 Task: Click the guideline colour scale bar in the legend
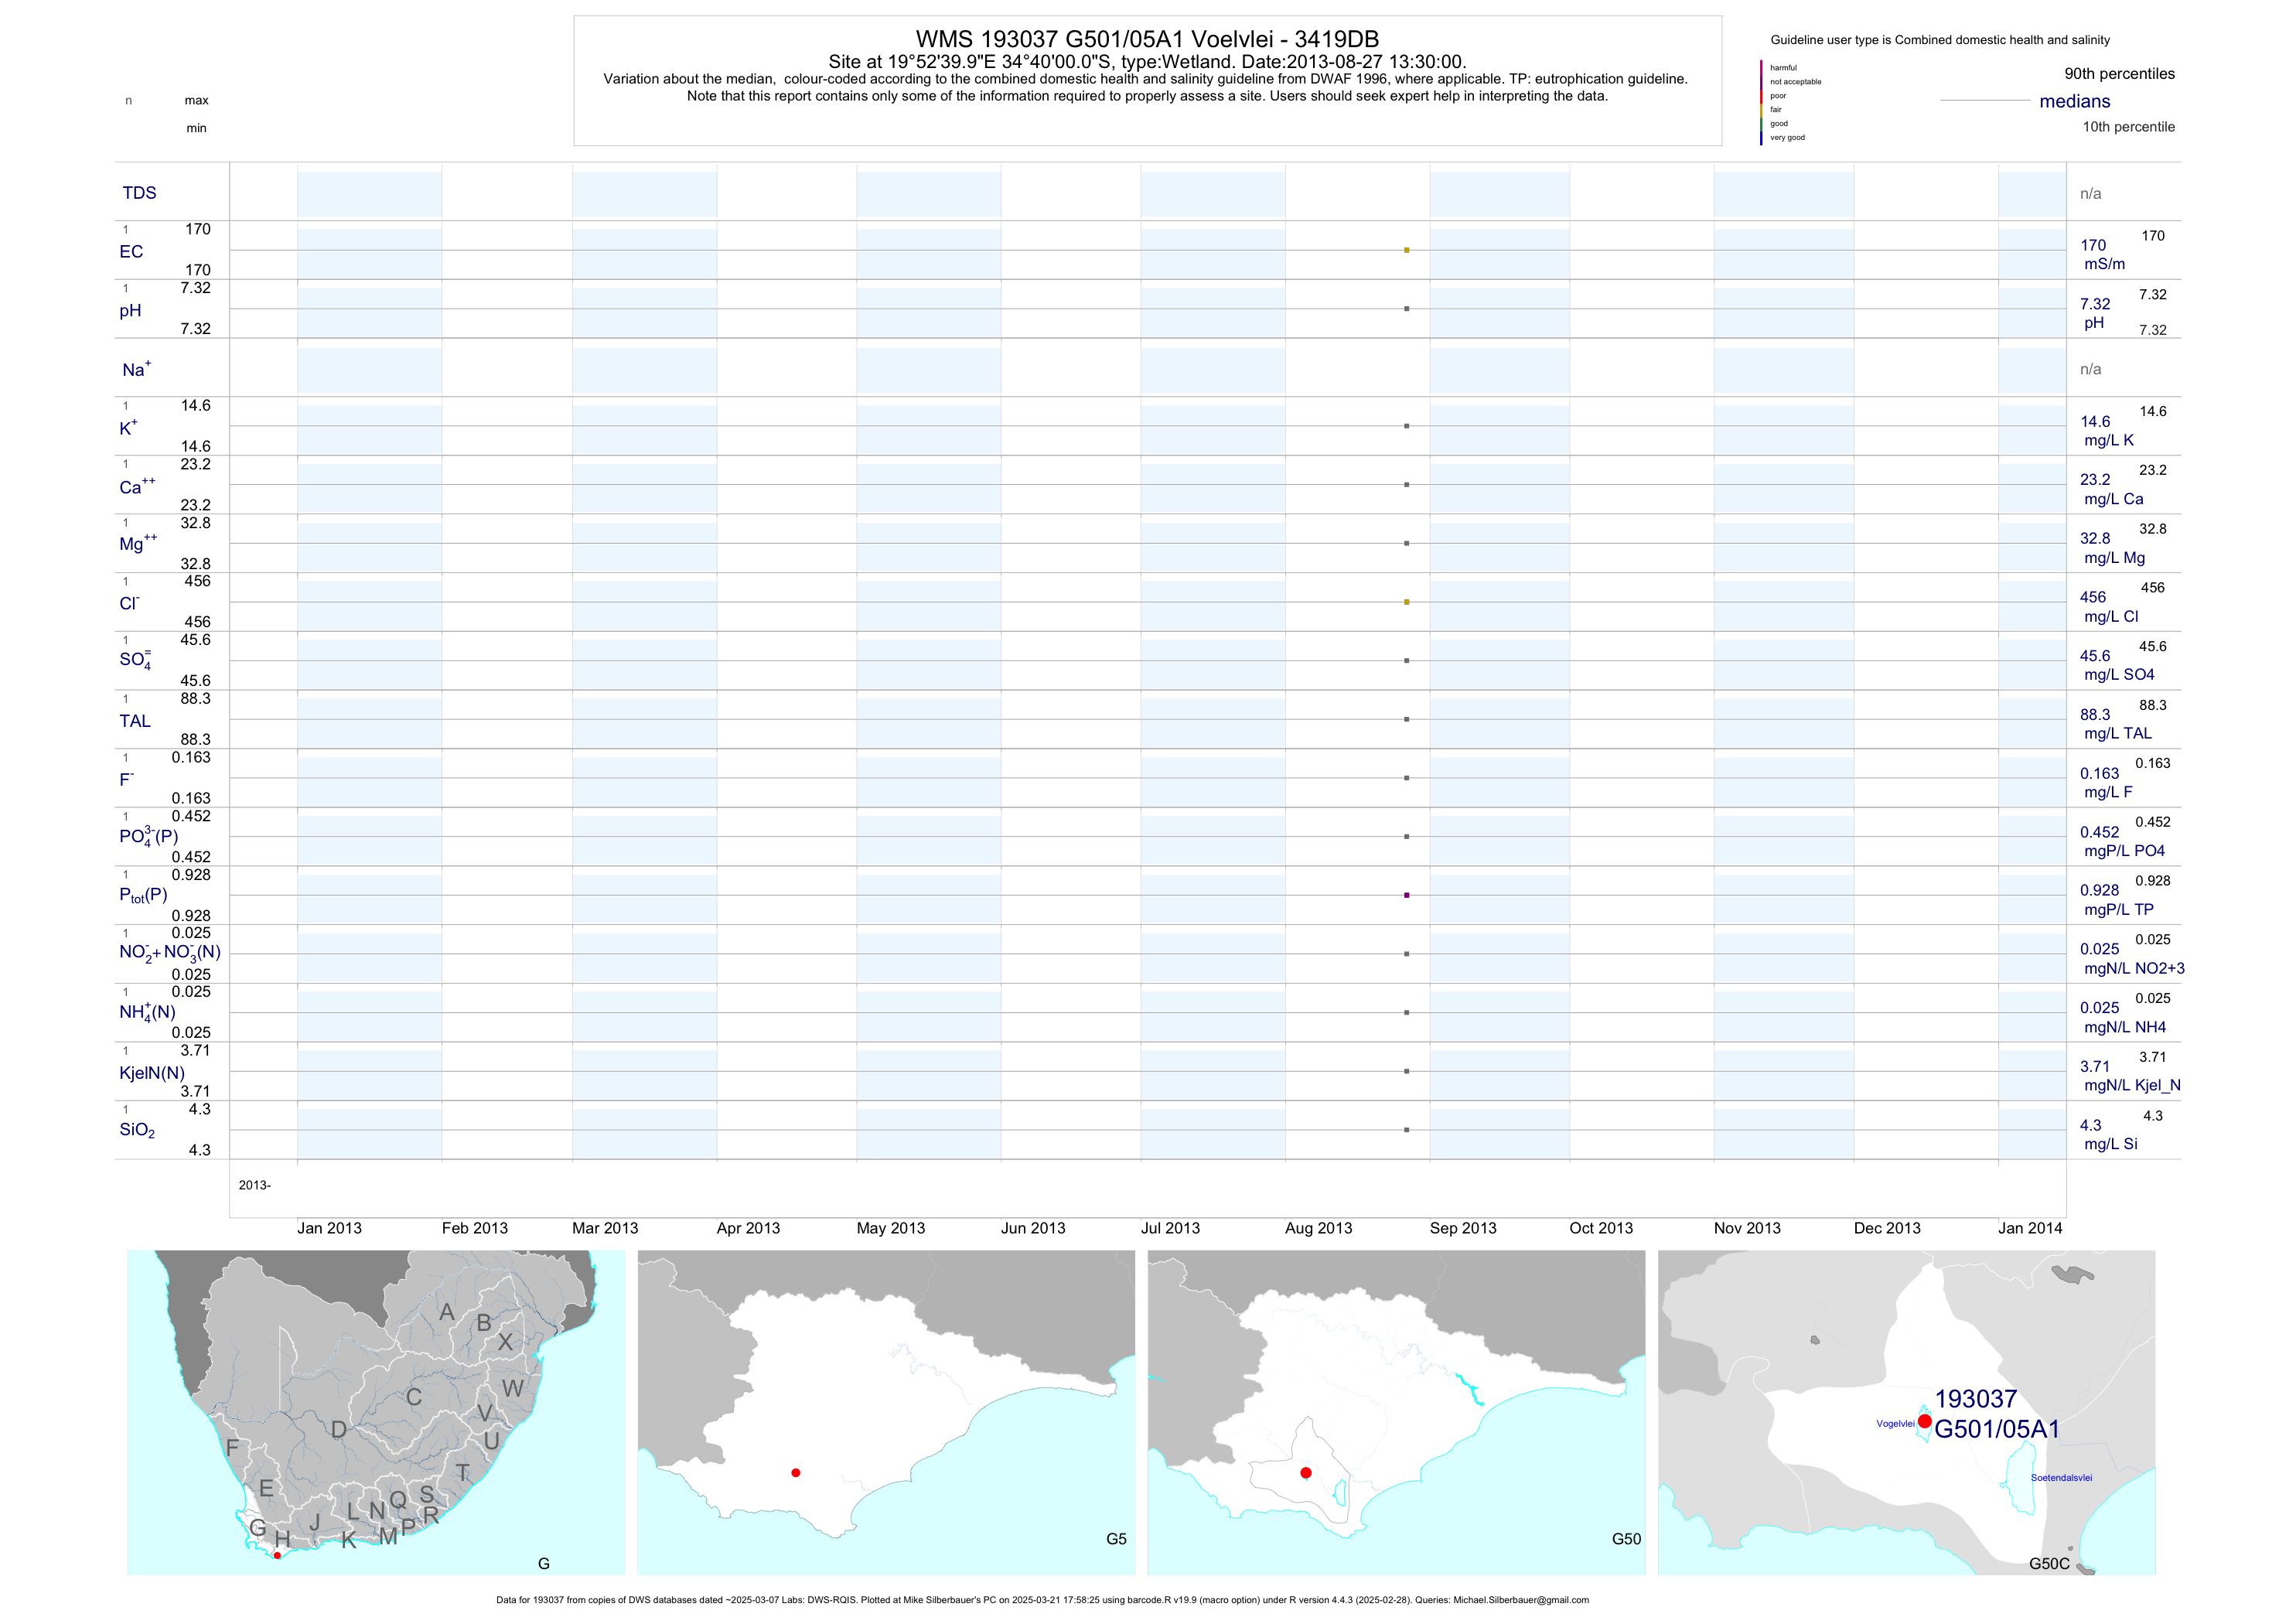1761,103
